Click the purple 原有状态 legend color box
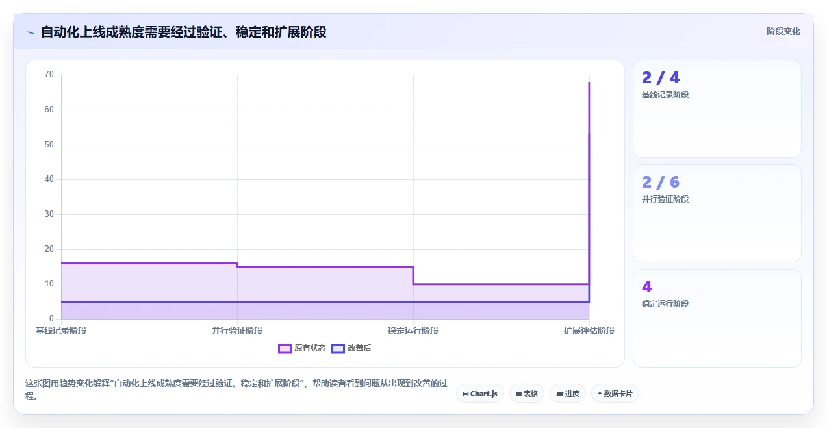This screenshot has width=827, height=428. point(285,348)
